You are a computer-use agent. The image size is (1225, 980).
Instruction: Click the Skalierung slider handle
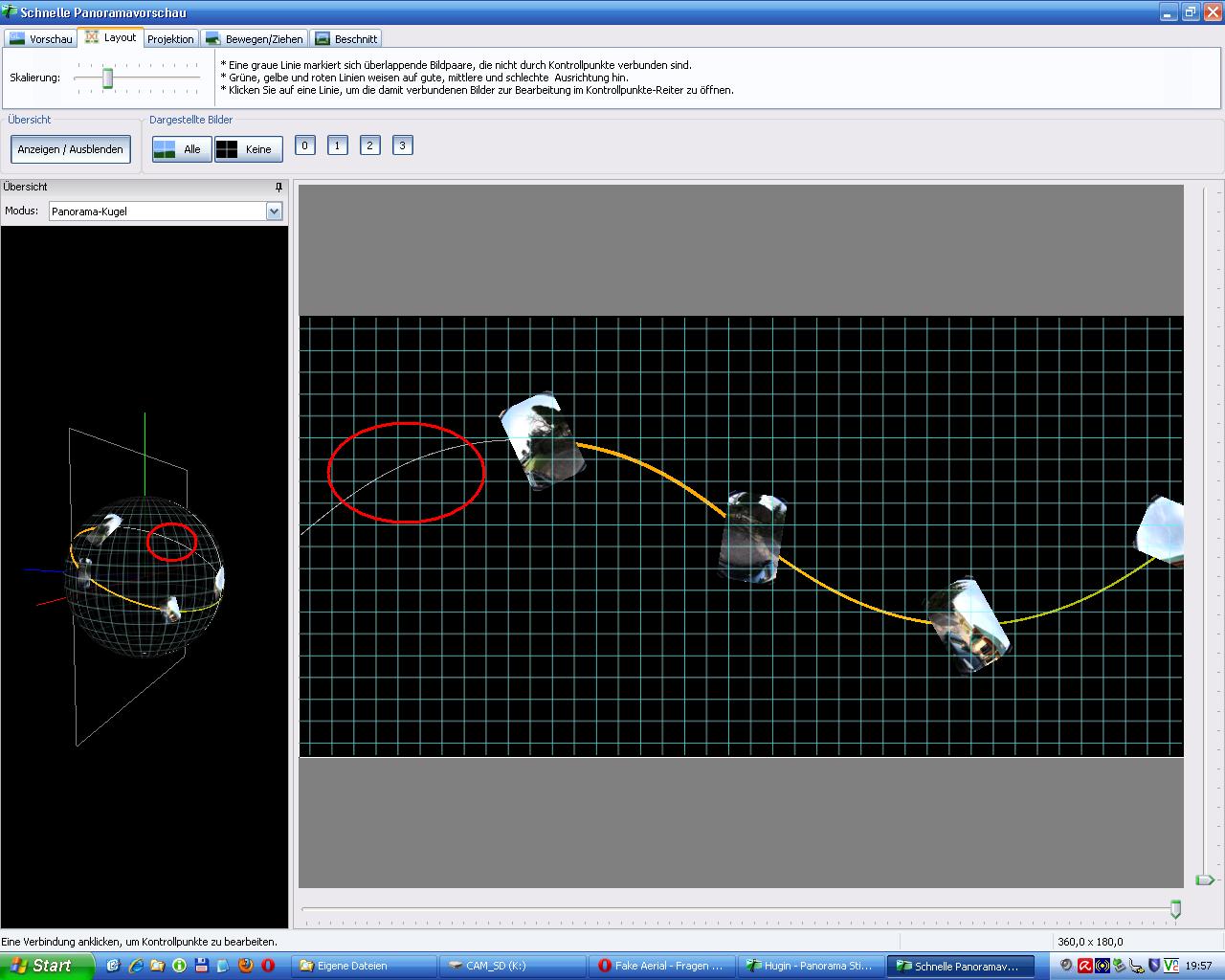click(x=108, y=78)
